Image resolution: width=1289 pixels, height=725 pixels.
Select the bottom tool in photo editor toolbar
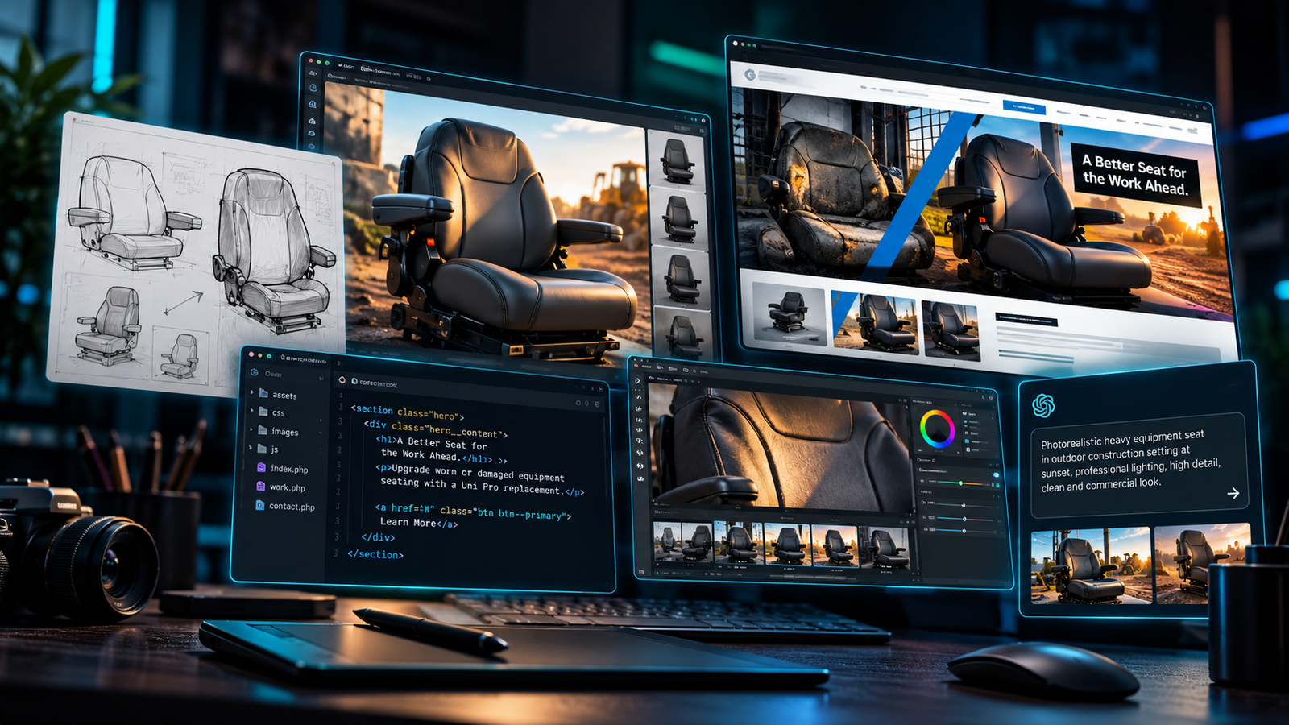[x=640, y=478]
